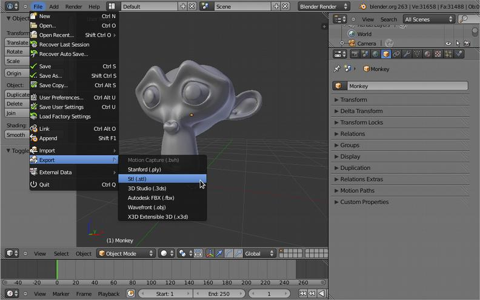
Task: Open the Particles sparkle icon tab
Action: click(448, 54)
